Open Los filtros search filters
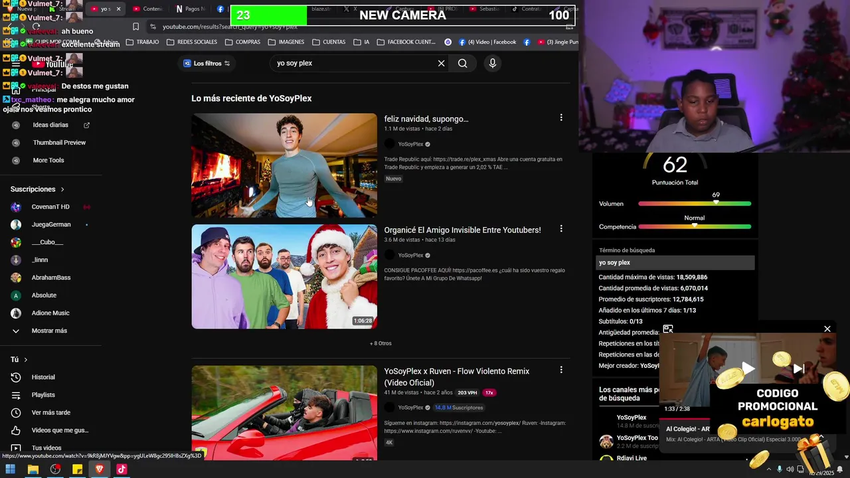This screenshot has height=478, width=850. pyautogui.click(x=207, y=63)
